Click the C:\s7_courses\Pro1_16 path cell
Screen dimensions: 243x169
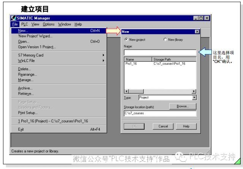tap(169, 64)
